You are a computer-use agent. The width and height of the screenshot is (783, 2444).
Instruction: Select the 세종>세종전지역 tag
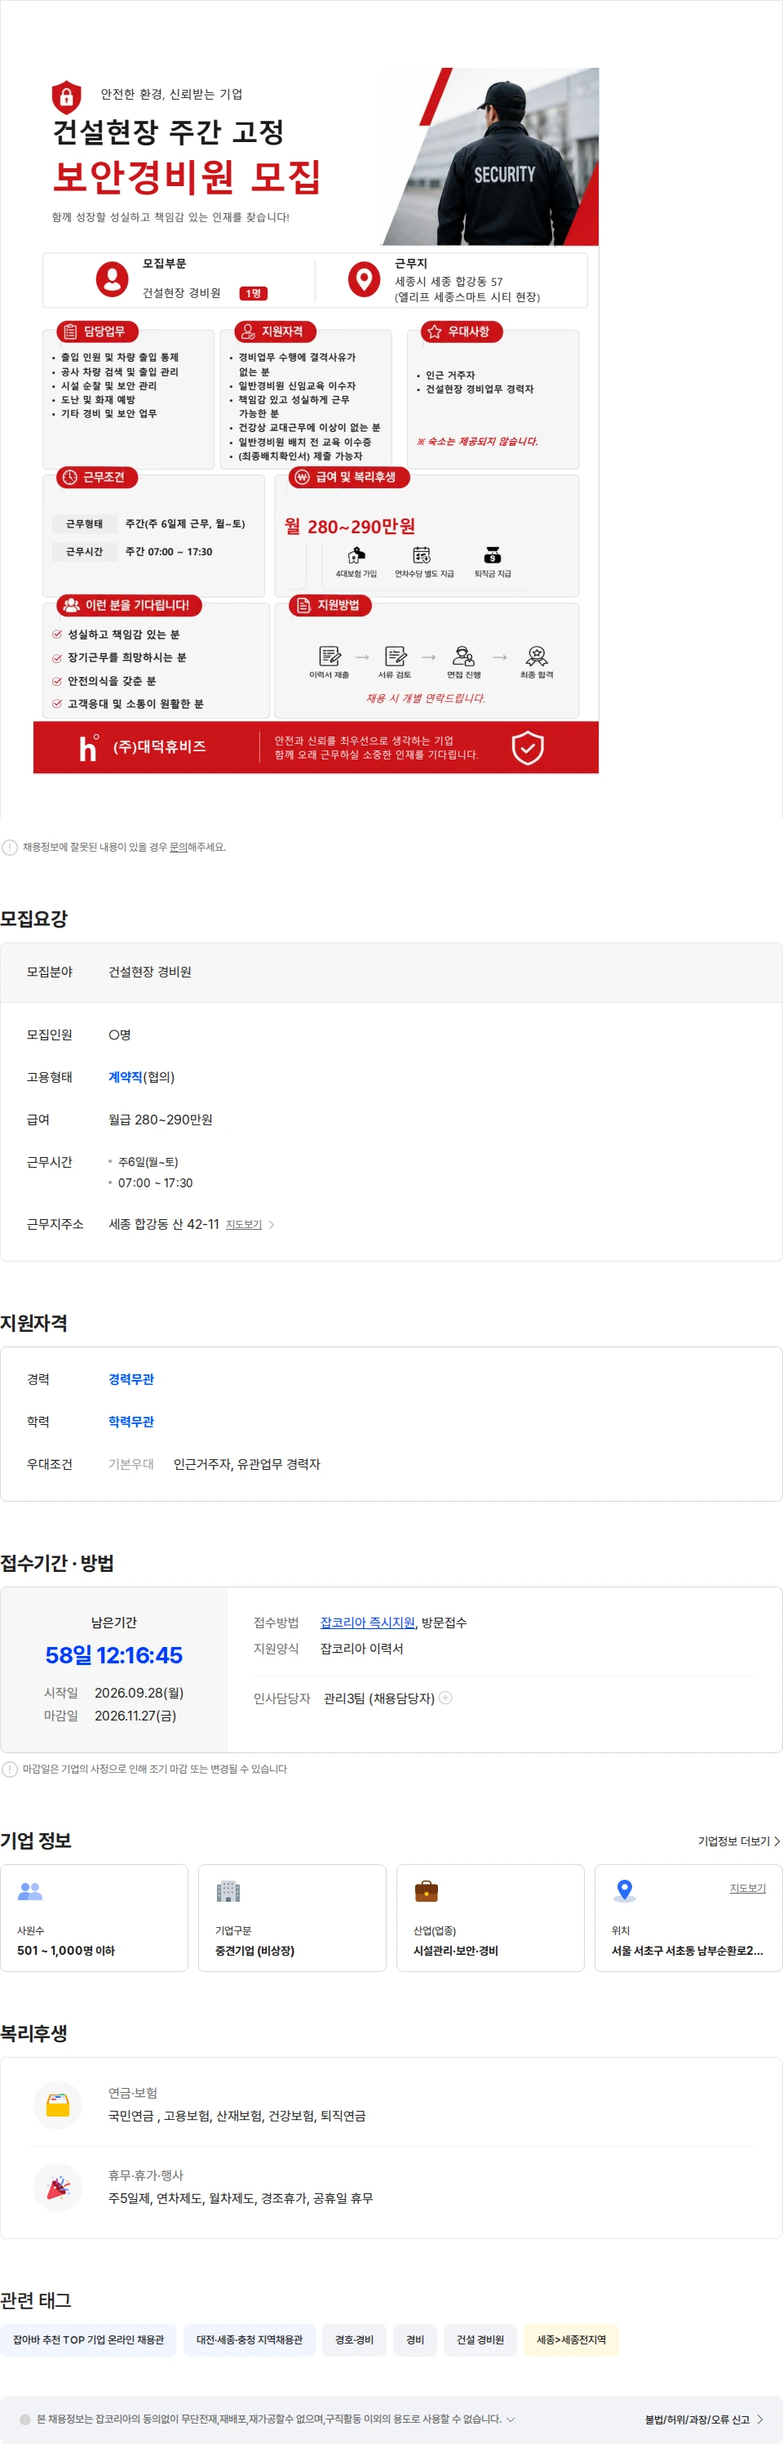(572, 2339)
